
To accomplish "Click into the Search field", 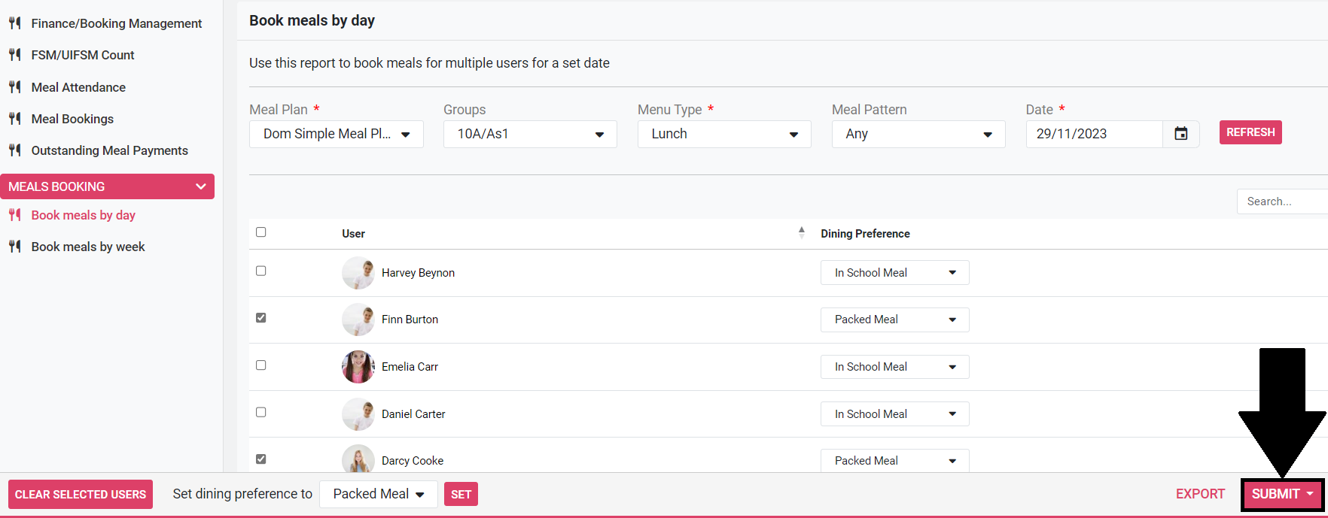I will pyautogui.click(x=1281, y=201).
